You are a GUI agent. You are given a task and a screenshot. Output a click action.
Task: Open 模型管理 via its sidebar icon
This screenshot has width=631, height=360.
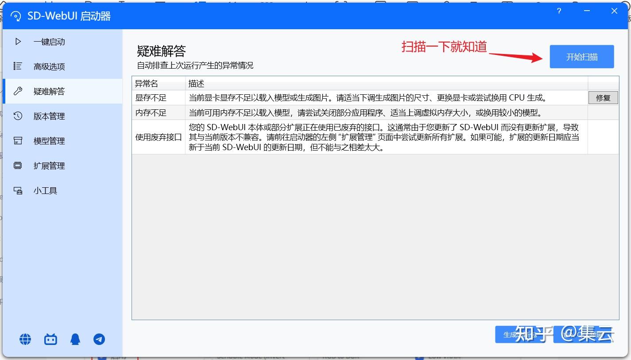[18, 141]
